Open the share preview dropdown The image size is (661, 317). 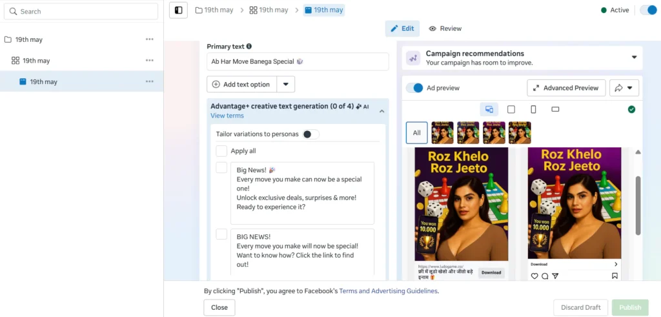(624, 88)
